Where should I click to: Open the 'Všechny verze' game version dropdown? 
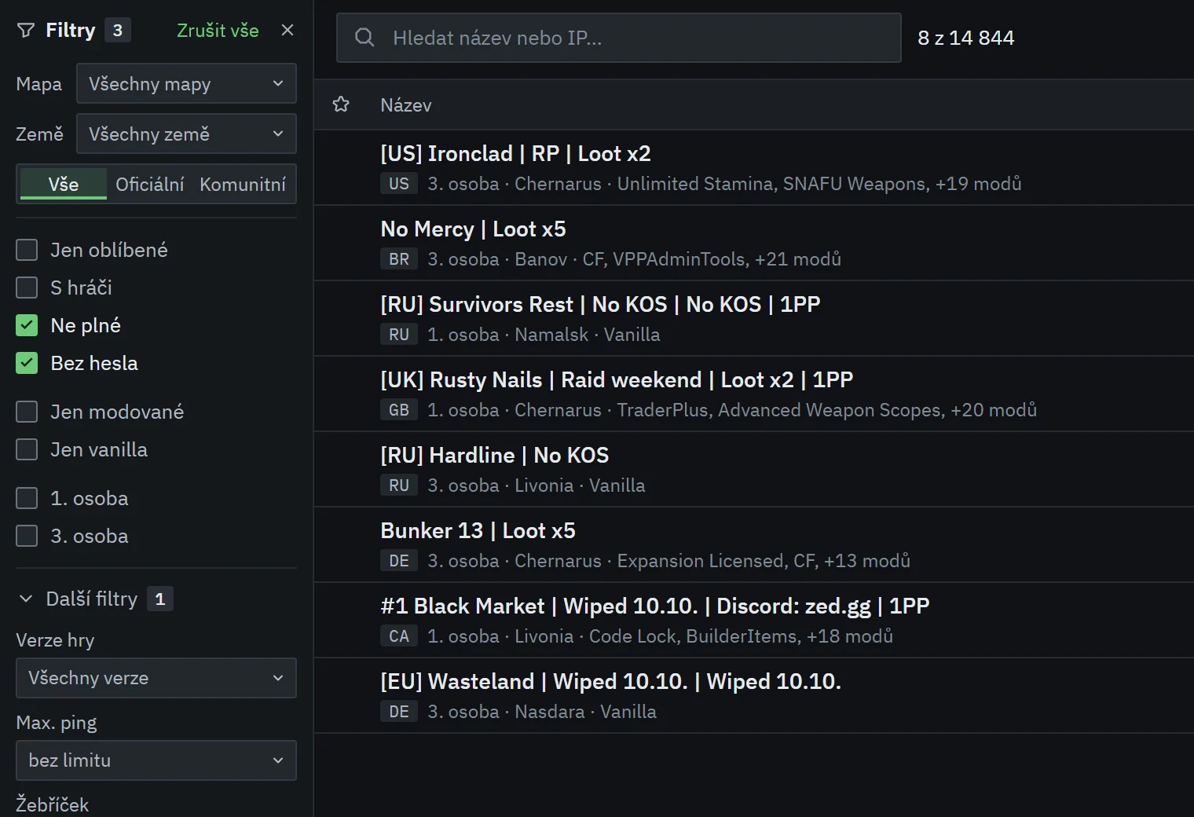tap(156, 678)
